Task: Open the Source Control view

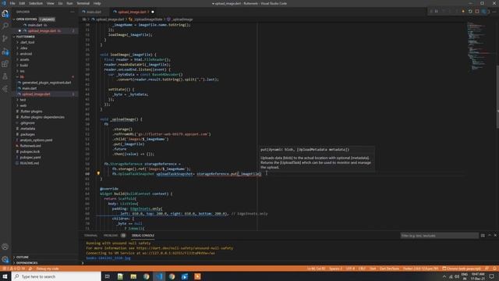Action: tap(5, 38)
